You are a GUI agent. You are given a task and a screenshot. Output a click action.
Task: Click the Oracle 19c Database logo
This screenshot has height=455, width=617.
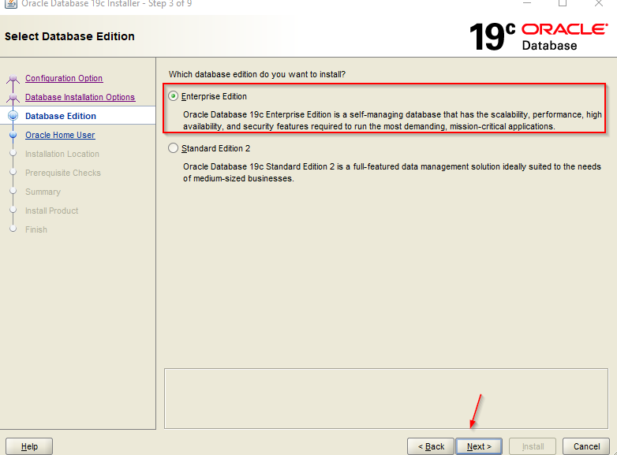[538, 36]
